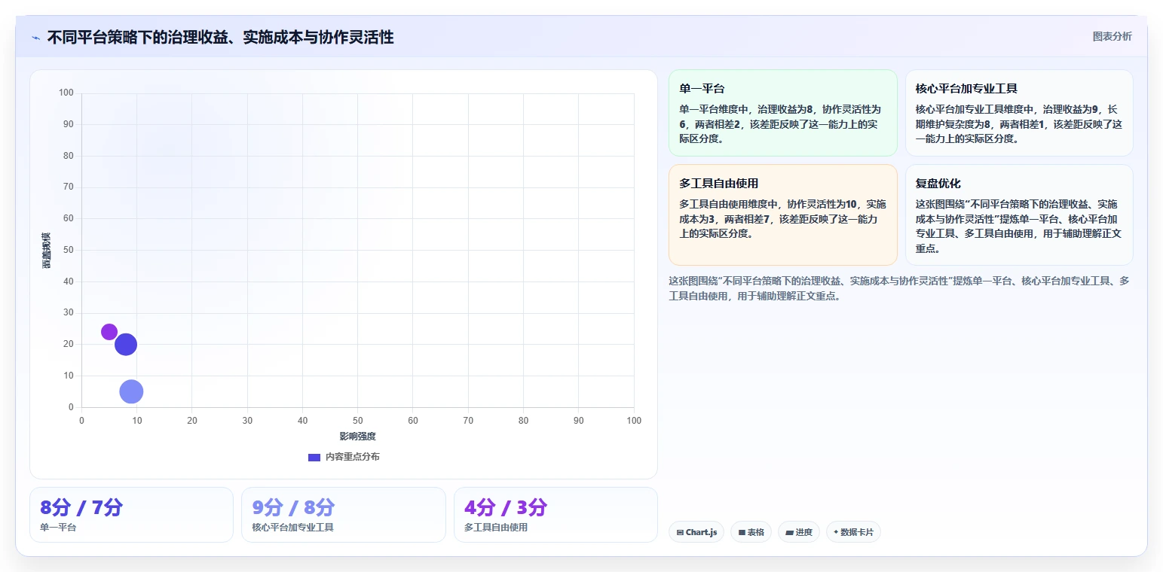Image resolution: width=1163 pixels, height=572 pixels.
Task: Click the purple bubble in the chart
Action: click(x=109, y=332)
